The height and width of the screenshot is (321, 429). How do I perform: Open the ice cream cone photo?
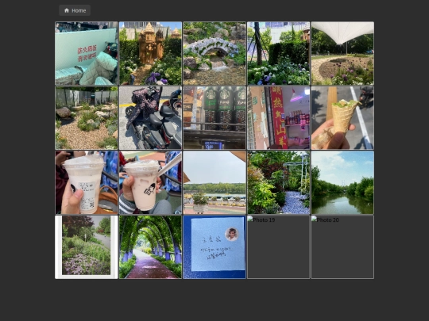click(x=342, y=118)
